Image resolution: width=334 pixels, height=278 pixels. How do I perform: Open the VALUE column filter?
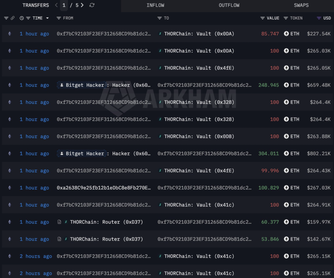[x=263, y=18]
